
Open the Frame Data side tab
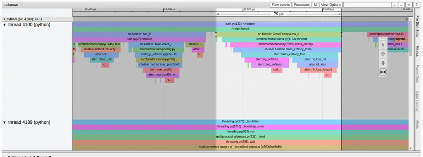417,73
